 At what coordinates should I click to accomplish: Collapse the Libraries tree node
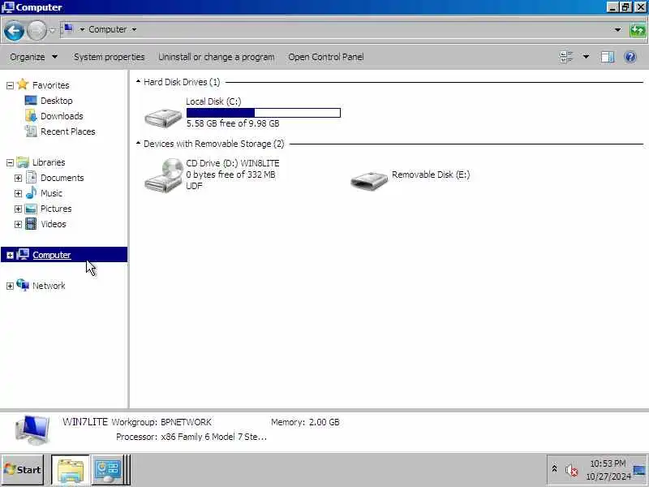pos(10,163)
